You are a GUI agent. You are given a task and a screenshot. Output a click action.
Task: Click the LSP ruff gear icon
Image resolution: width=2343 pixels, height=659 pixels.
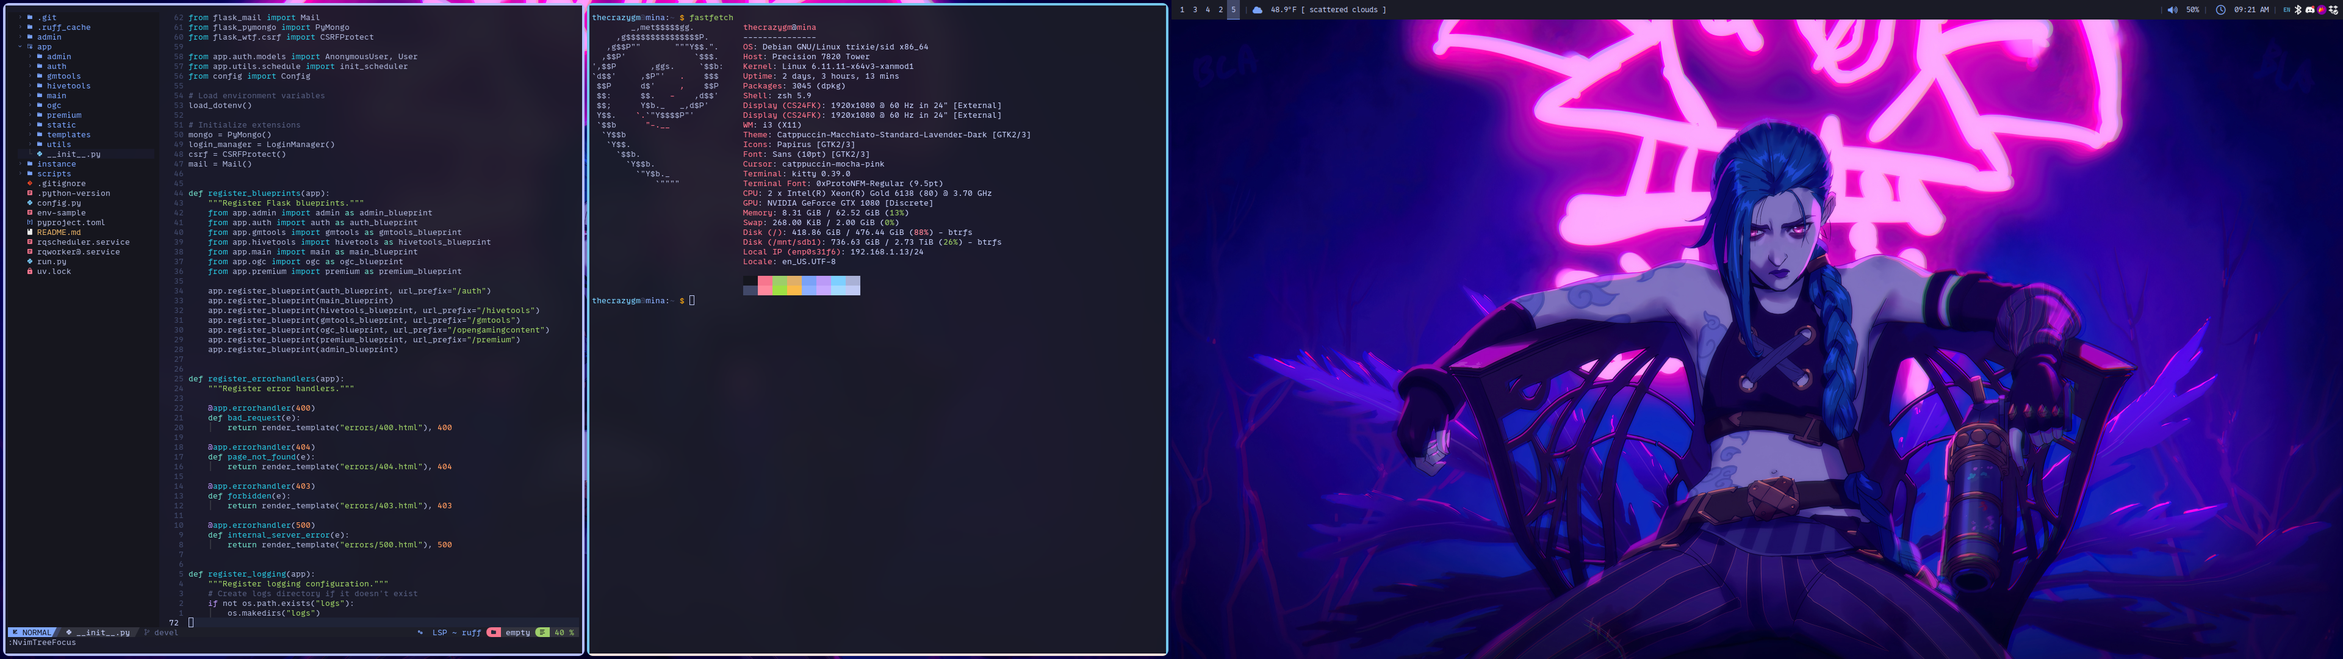[x=420, y=633]
